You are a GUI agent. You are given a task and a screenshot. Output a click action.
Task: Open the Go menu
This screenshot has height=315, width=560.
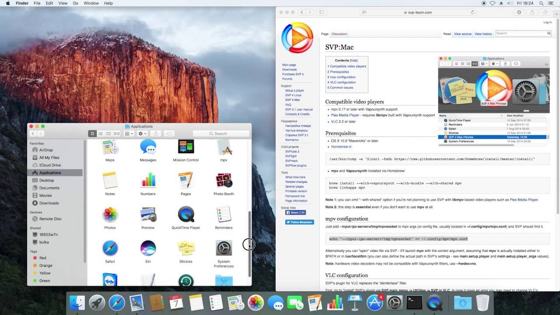(x=76, y=3)
